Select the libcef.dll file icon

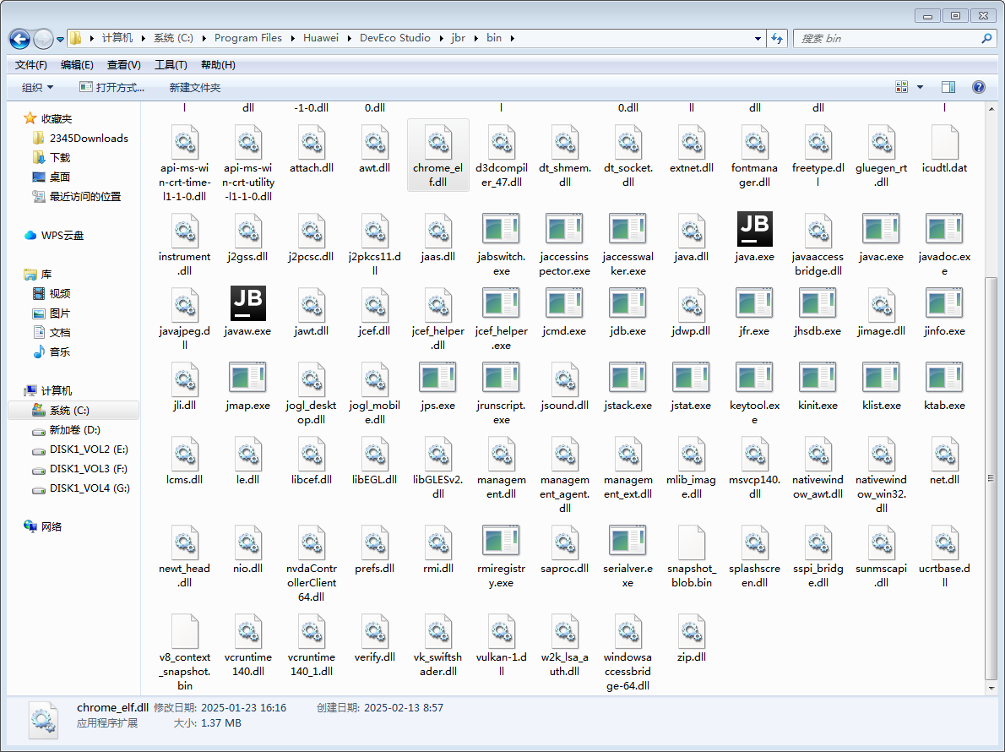pos(312,453)
